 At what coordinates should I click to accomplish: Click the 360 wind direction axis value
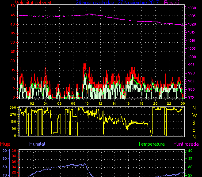(x=13, y=107)
